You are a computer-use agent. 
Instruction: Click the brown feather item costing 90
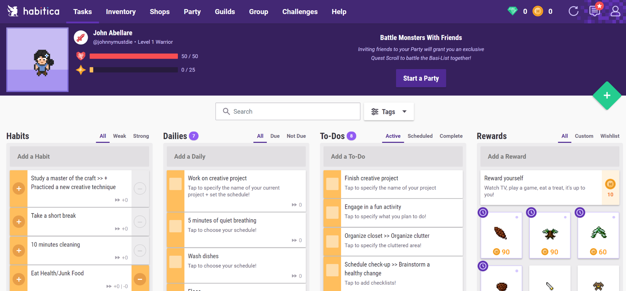501,235
